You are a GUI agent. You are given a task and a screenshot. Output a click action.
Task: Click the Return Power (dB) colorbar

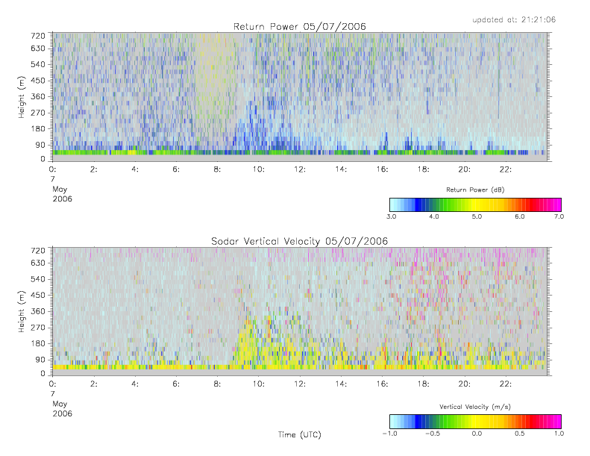476,204
